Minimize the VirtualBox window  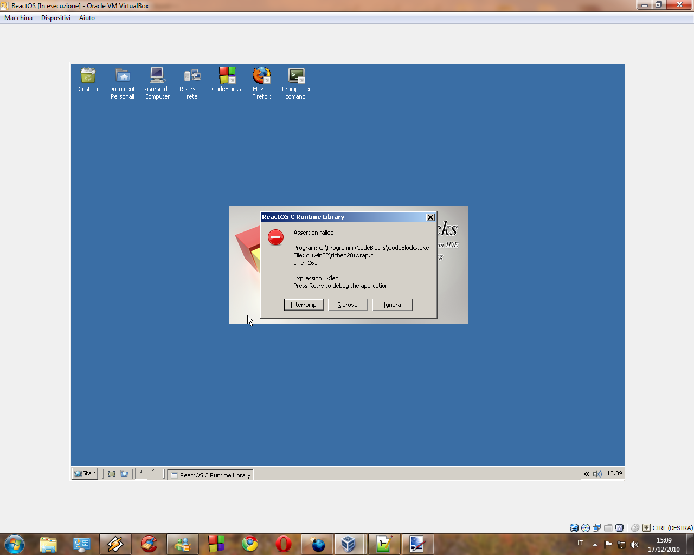645,5
